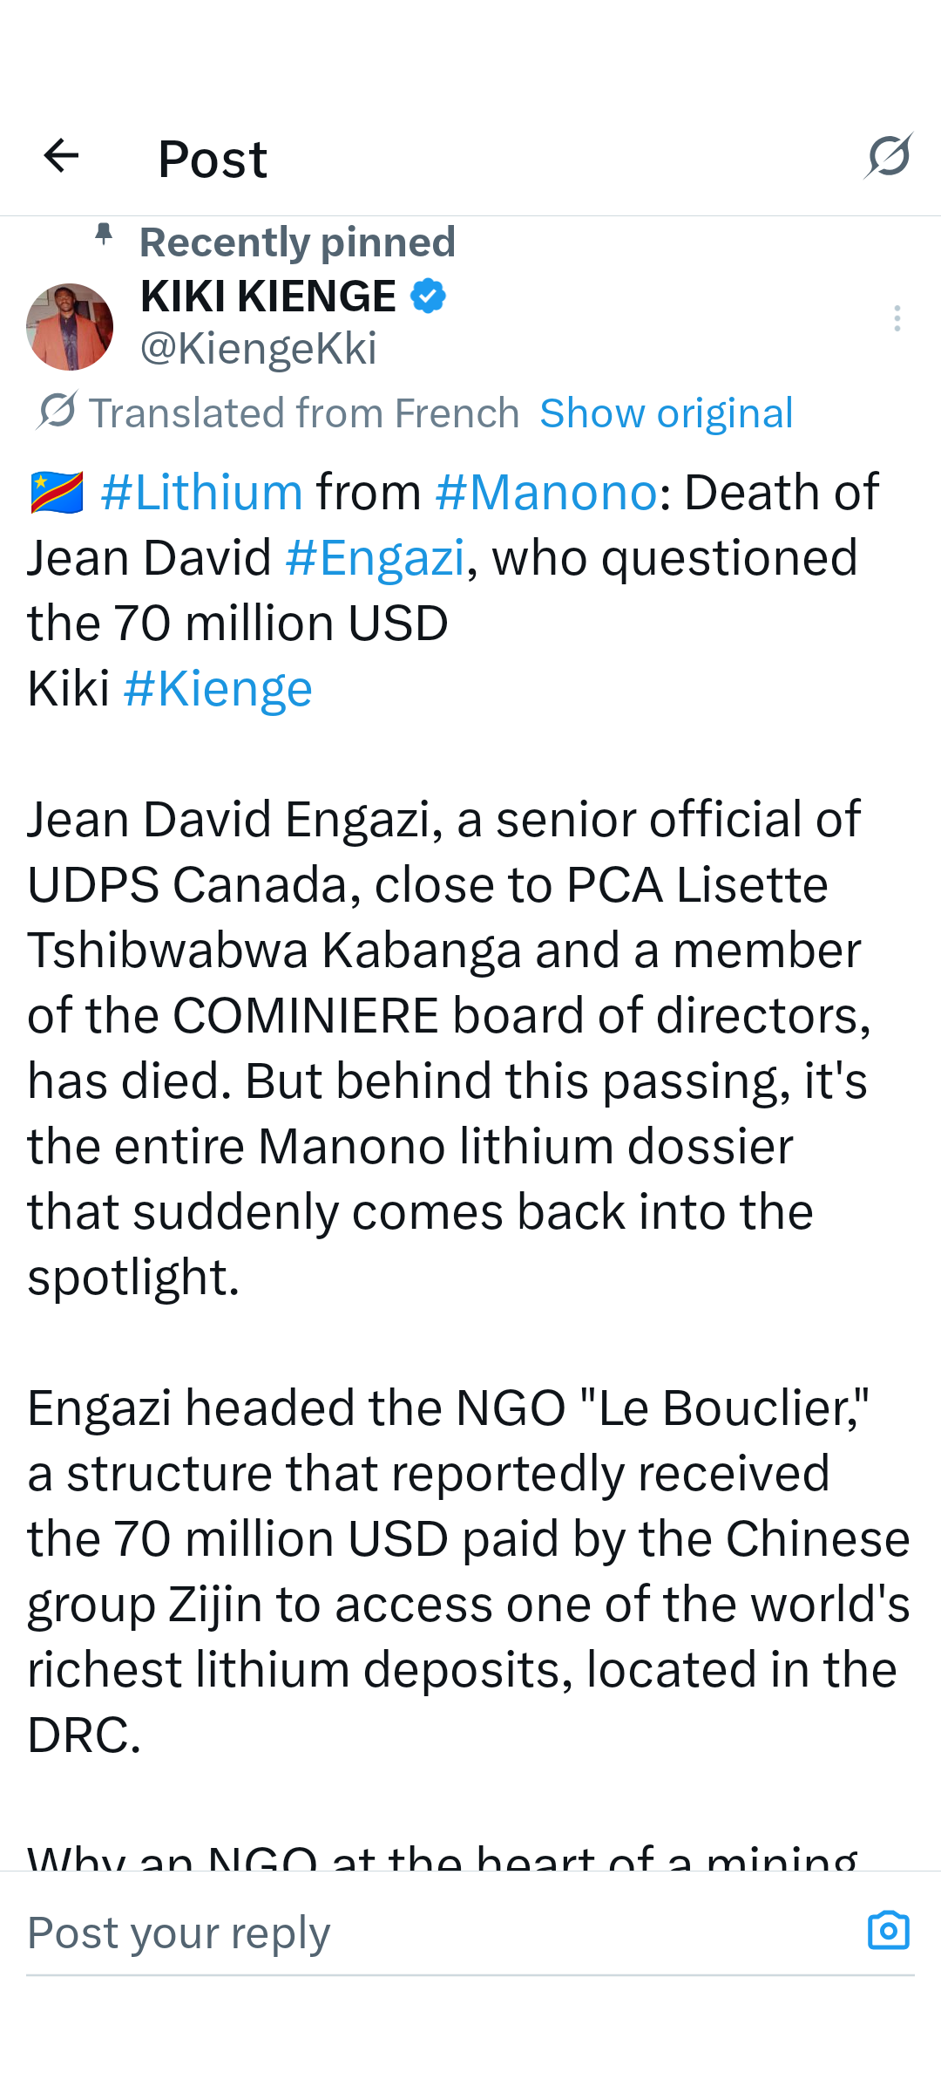Open the post's three-dot options menu
The width and height of the screenshot is (941, 2093).
(x=897, y=318)
